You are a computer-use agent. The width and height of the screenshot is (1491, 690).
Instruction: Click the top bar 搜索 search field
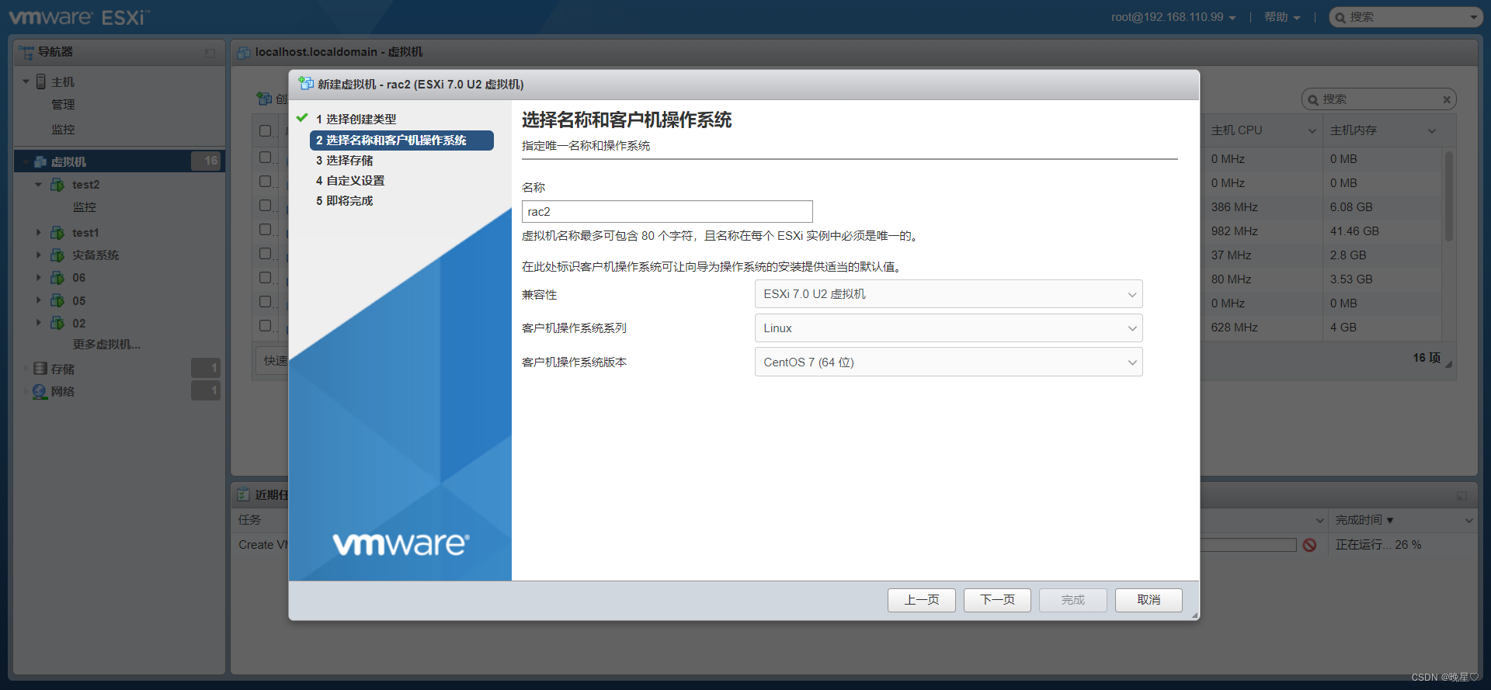coord(1406,17)
